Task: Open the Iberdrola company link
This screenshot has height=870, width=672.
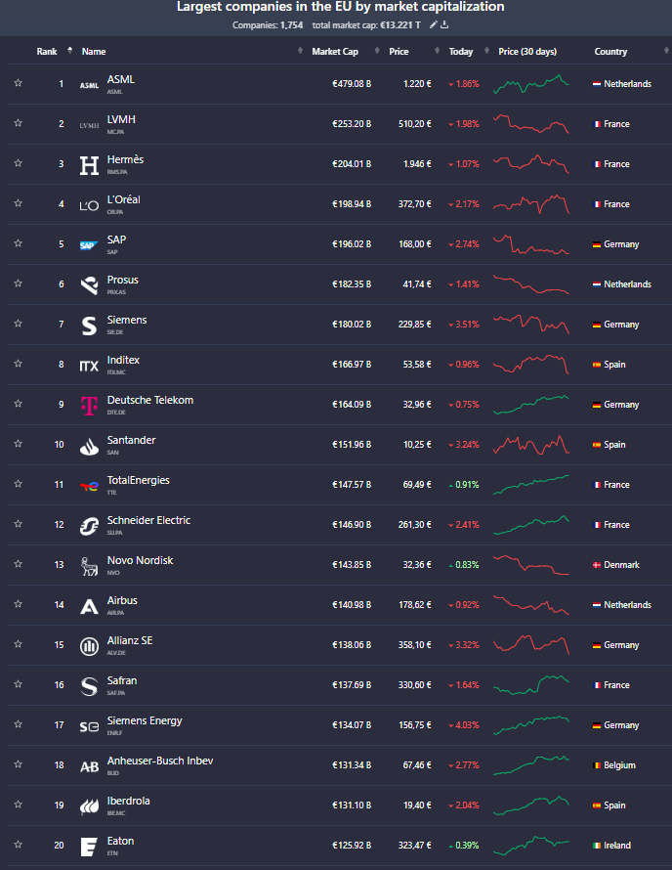Action: coord(128,801)
